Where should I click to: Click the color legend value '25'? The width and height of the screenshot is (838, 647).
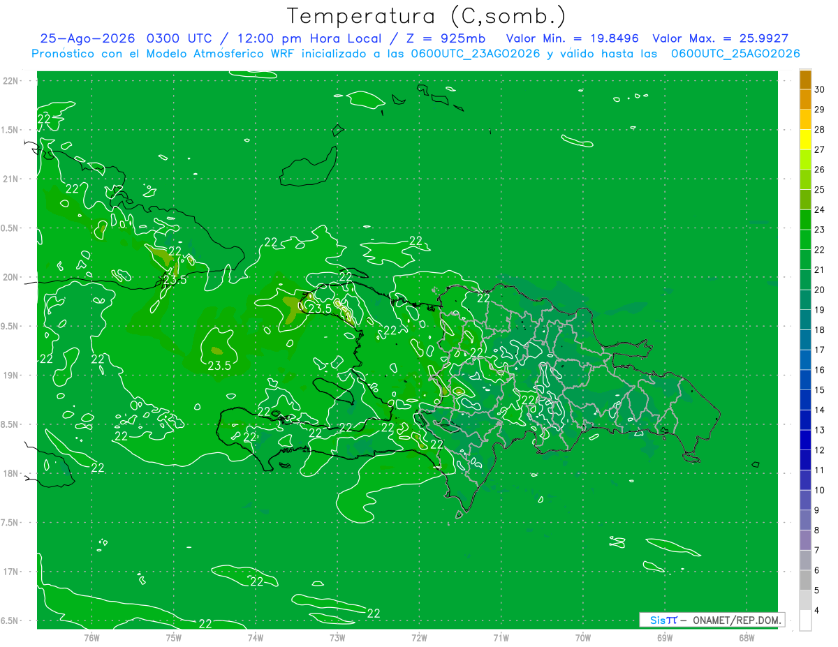(x=820, y=189)
